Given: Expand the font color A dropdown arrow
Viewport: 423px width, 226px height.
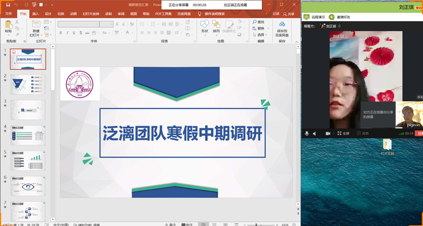Looking at the screenshot, I should point(132,33).
